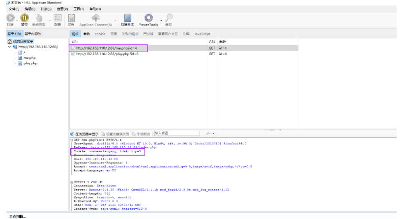Click the set-as-error-page toolbar icon

103,134
